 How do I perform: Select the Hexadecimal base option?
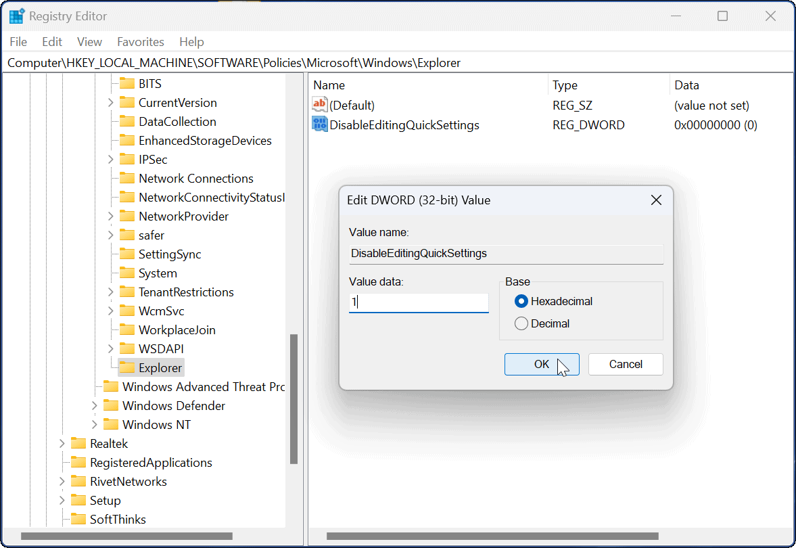(521, 301)
